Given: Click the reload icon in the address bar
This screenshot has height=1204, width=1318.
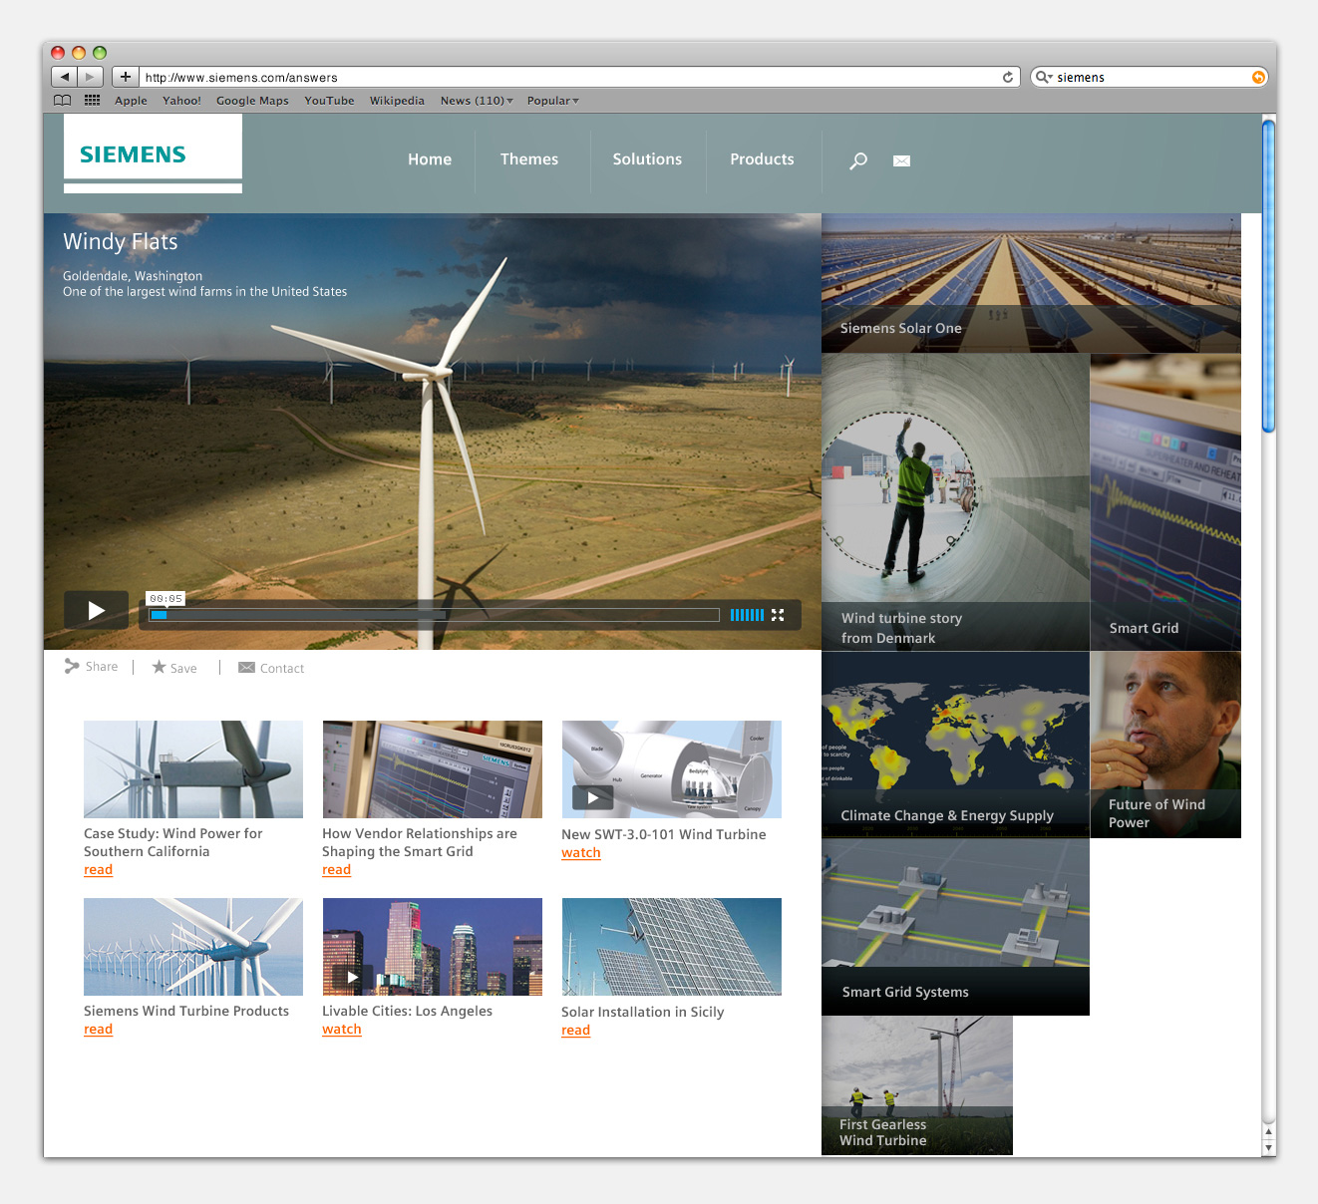Looking at the screenshot, I should 1008,77.
